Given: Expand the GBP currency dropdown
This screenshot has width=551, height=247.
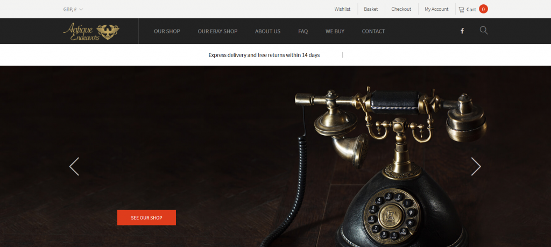Looking at the screenshot, I should tap(73, 10).
